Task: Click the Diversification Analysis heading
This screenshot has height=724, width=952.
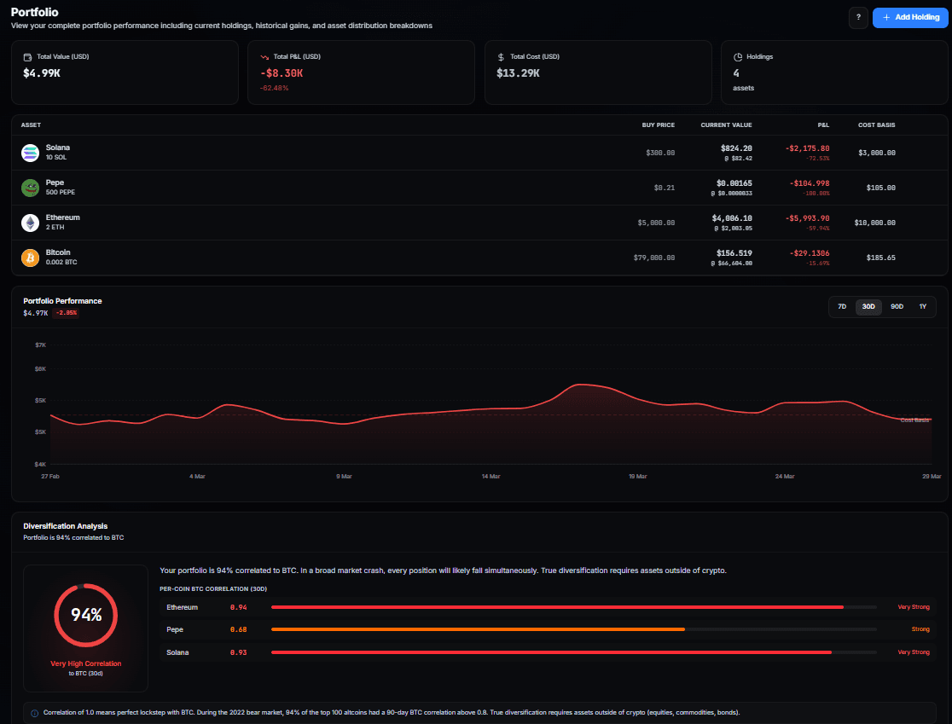Action: click(65, 526)
